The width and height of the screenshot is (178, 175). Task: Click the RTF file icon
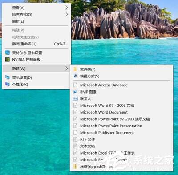pos(75,139)
